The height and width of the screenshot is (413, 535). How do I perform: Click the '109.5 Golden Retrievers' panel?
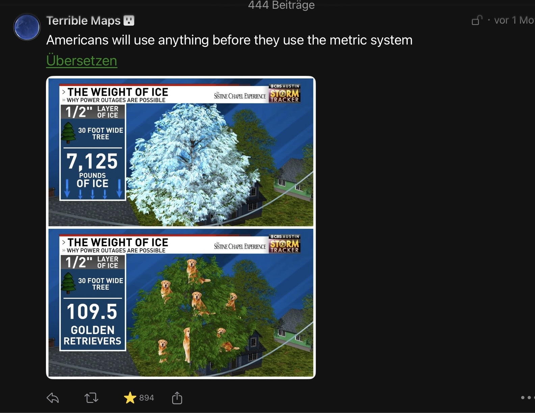[x=92, y=324]
